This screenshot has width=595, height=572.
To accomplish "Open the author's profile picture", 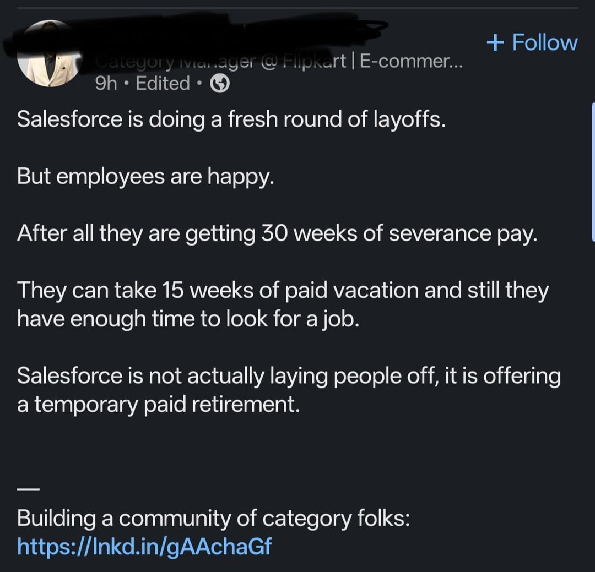I will coord(50,54).
